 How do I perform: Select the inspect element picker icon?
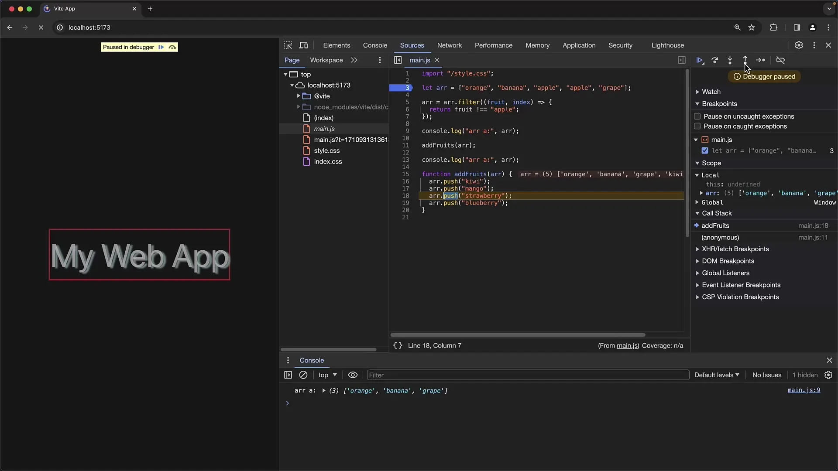tap(288, 45)
